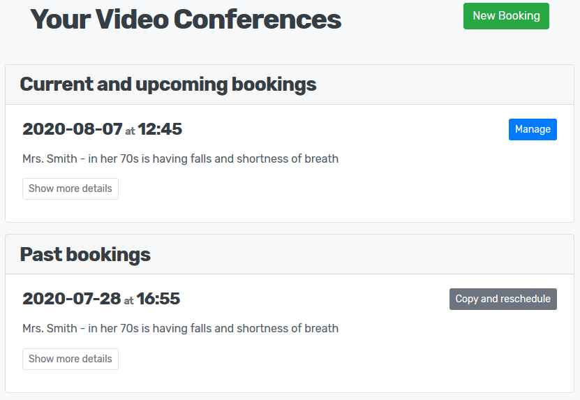Image resolution: width=580 pixels, height=400 pixels.
Task: Click the small 'at' label before 12:45
Action: pyautogui.click(x=130, y=131)
